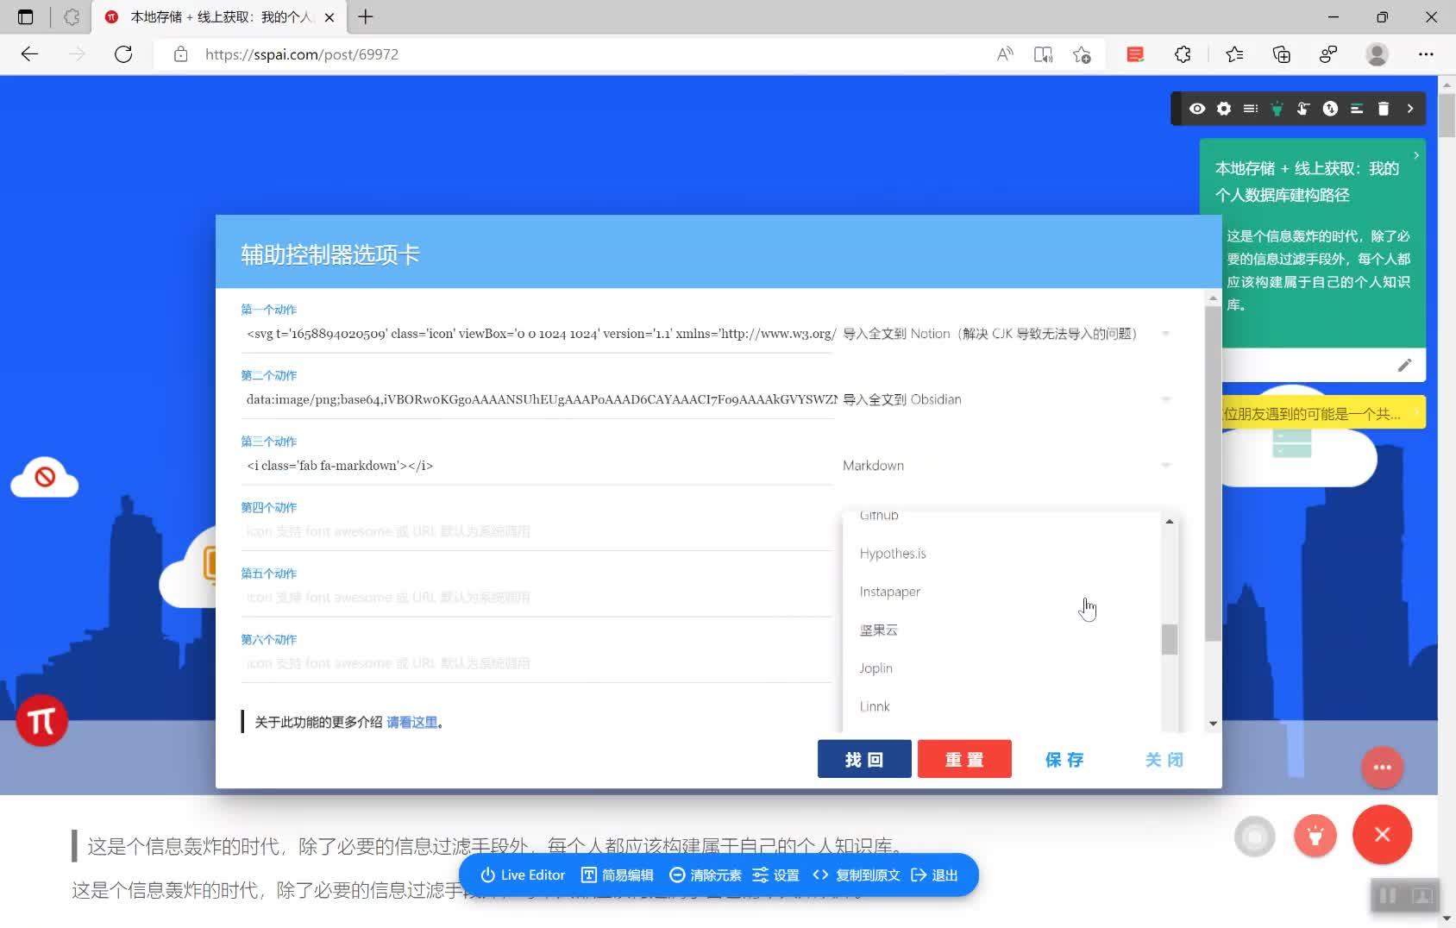Click the sixth action icon input field
The width and height of the screenshot is (1456, 928).
[x=537, y=663]
